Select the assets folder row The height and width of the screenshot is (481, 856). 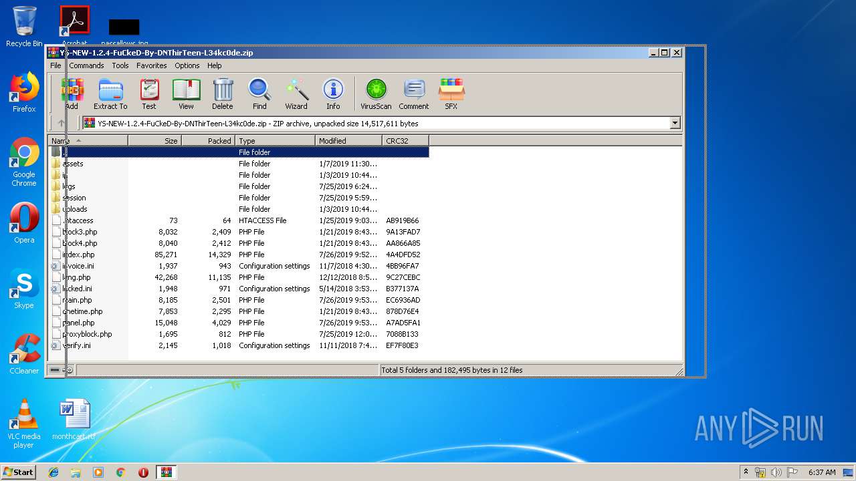pyautogui.click(x=239, y=164)
